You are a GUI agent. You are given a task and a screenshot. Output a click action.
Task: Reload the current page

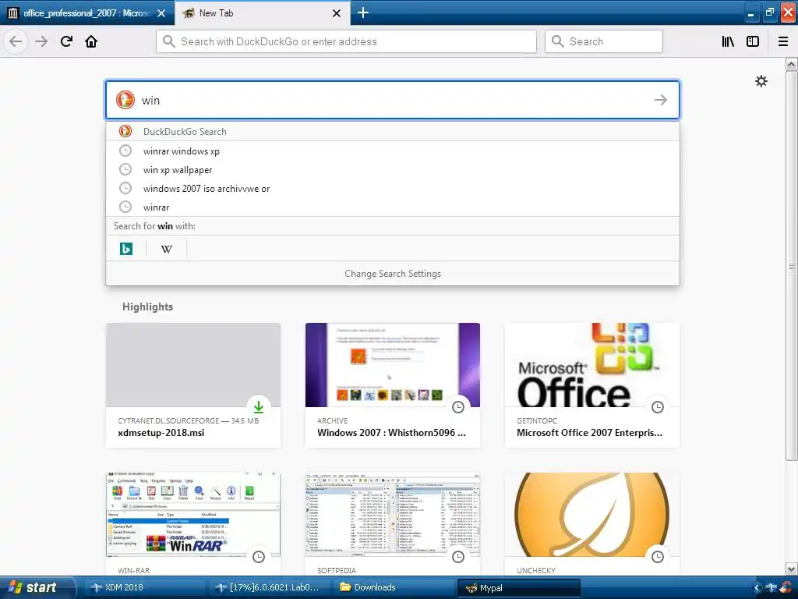click(66, 41)
